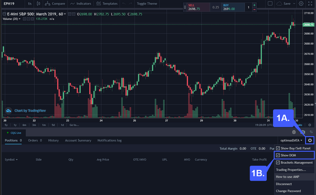Switch to the Account Summary tab

pyautogui.click(x=78, y=140)
